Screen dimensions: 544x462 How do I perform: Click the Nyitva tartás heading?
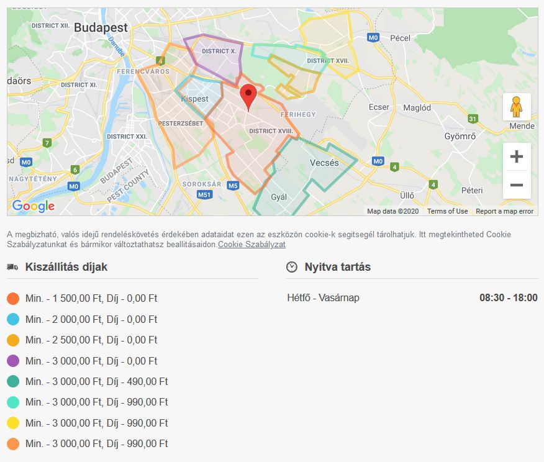click(x=338, y=267)
